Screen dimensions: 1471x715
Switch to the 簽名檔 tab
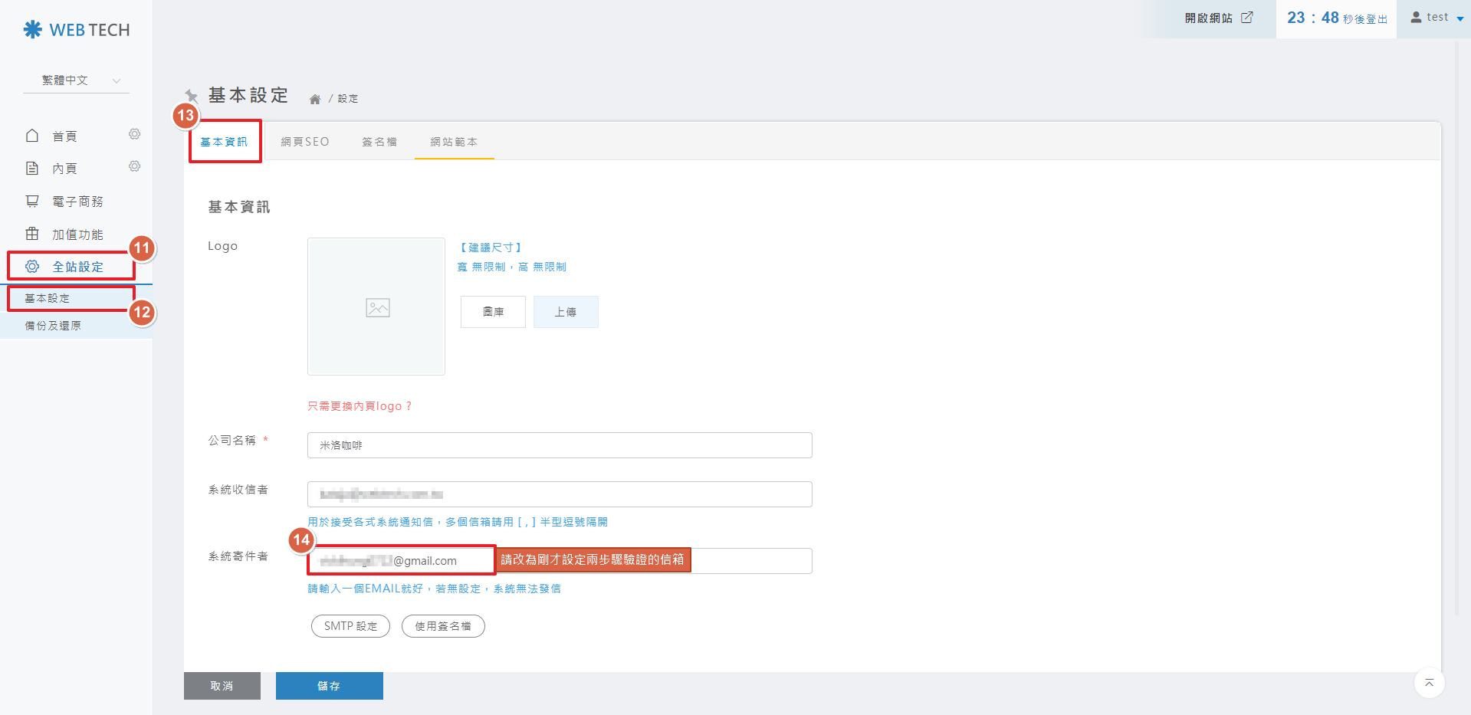[x=379, y=142]
